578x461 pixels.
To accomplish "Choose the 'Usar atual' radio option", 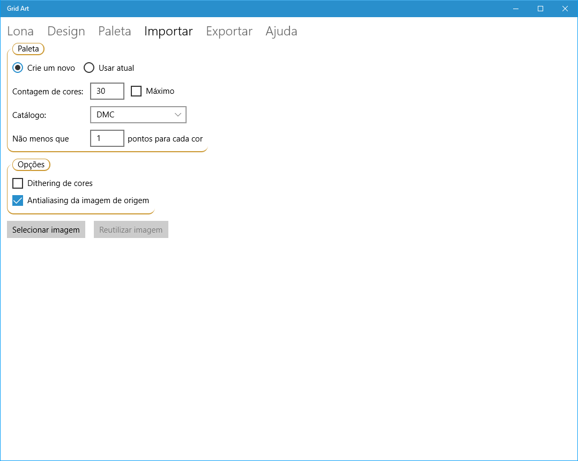I will [89, 68].
